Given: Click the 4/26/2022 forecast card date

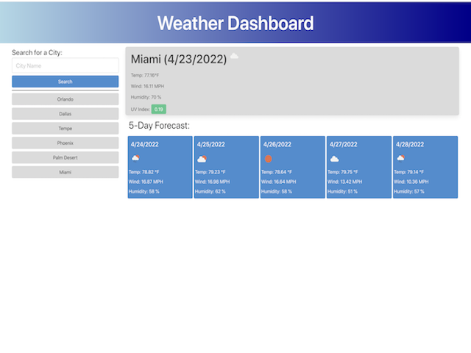Looking at the screenshot, I should click(277, 145).
